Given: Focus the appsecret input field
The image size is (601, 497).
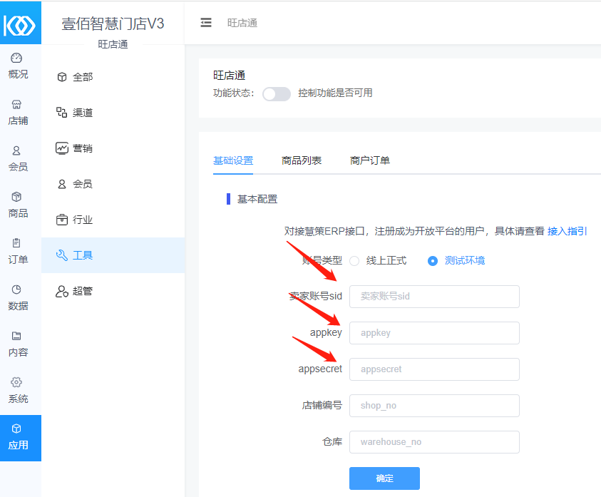Looking at the screenshot, I should (x=434, y=369).
